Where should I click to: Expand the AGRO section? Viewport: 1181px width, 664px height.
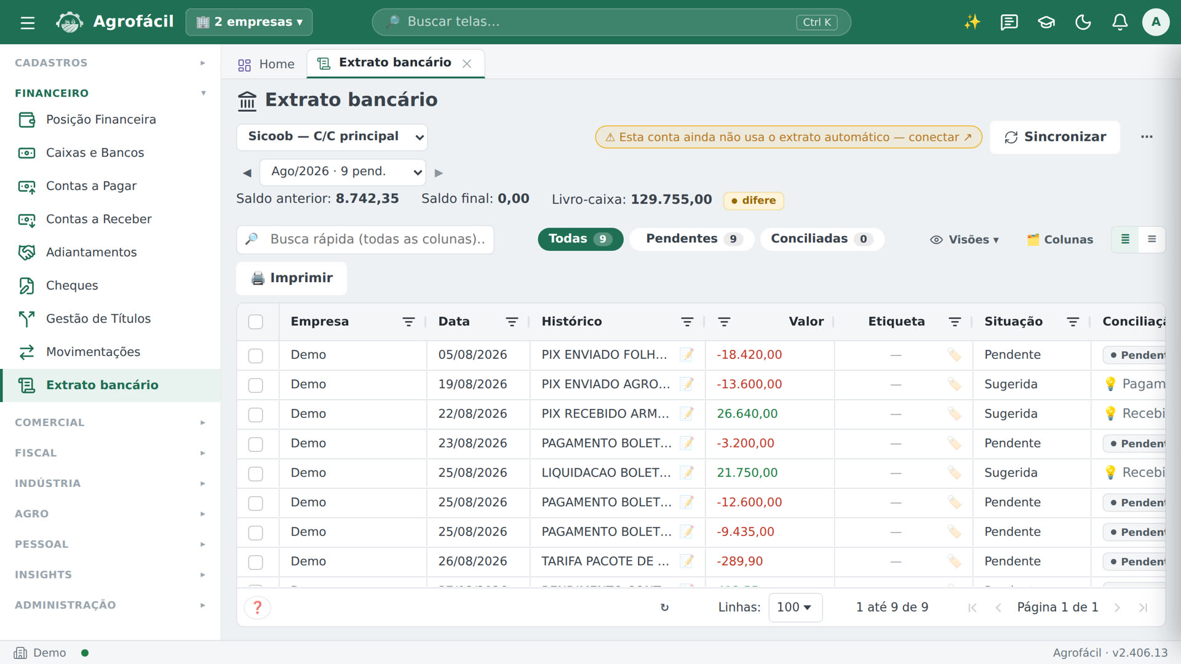pyautogui.click(x=111, y=513)
